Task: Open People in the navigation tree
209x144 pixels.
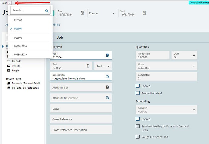Action: tap(15, 70)
